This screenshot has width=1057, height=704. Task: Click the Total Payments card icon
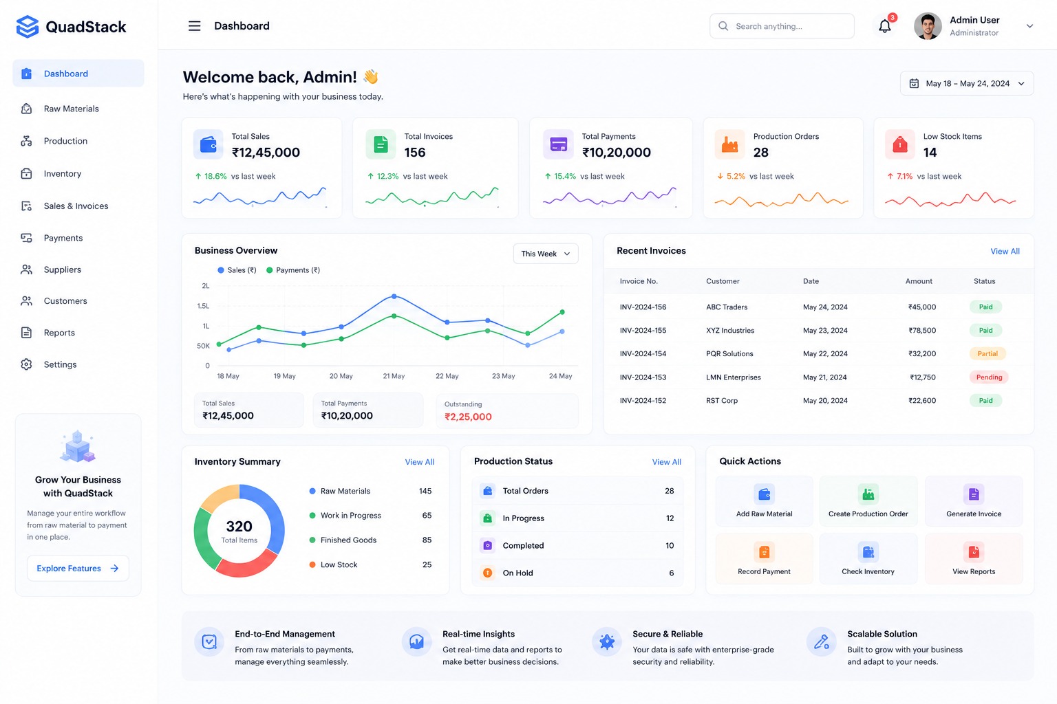point(558,144)
